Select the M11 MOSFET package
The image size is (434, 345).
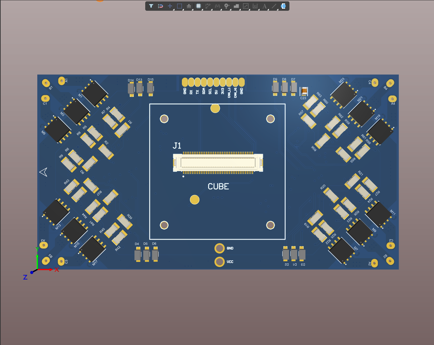pyautogui.click(x=379, y=215)
